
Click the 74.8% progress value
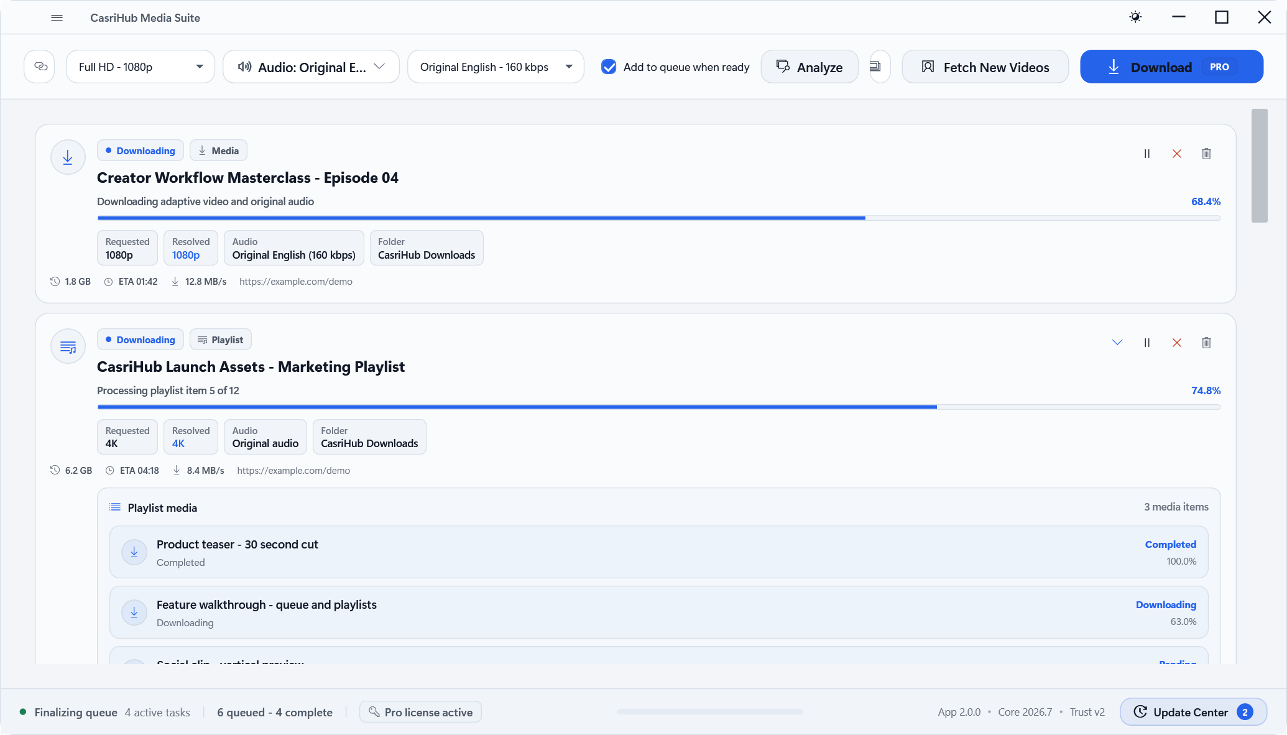coord(1206,391)
